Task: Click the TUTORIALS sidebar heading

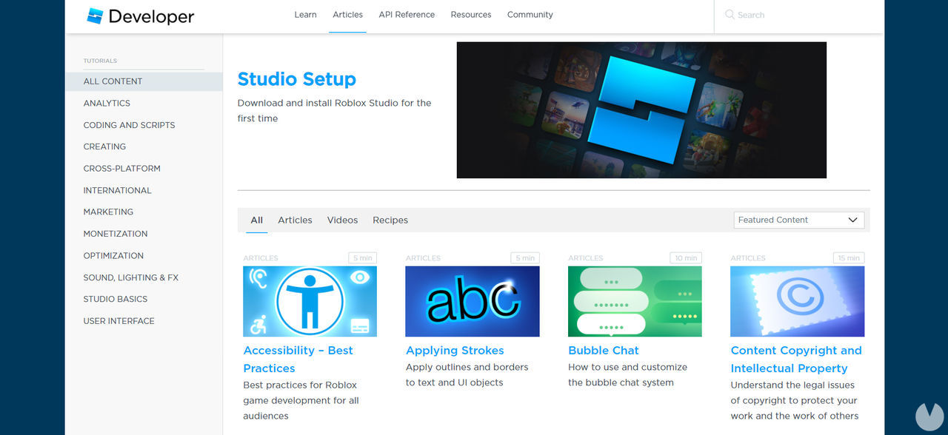Action: pos(100,61)
